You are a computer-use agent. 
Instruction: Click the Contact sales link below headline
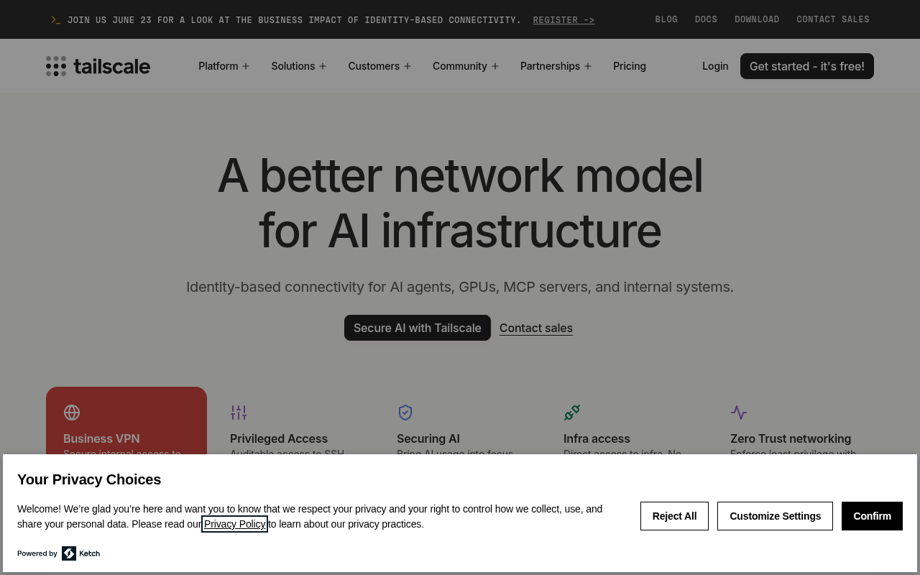pyautogui.click(x=536, y=328)
